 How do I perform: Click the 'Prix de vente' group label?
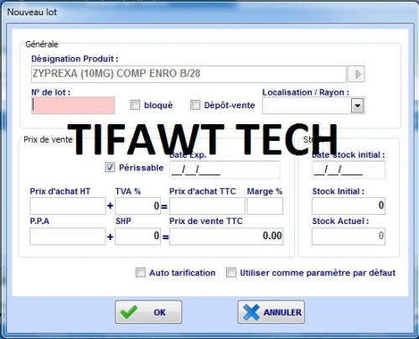48,139
